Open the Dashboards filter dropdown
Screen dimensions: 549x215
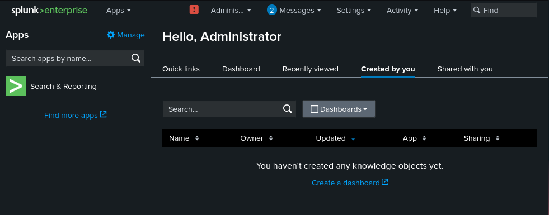[339, 109]
